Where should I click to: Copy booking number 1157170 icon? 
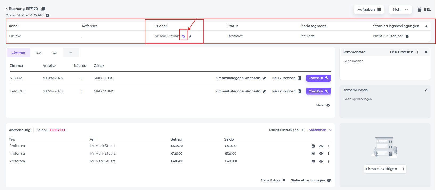(x=43, y=9)
